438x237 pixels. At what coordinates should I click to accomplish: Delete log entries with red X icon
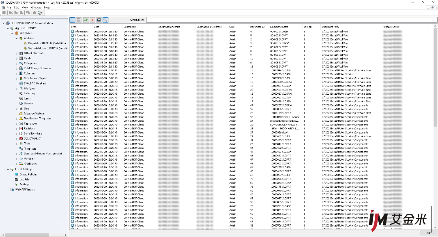(92, 20)
